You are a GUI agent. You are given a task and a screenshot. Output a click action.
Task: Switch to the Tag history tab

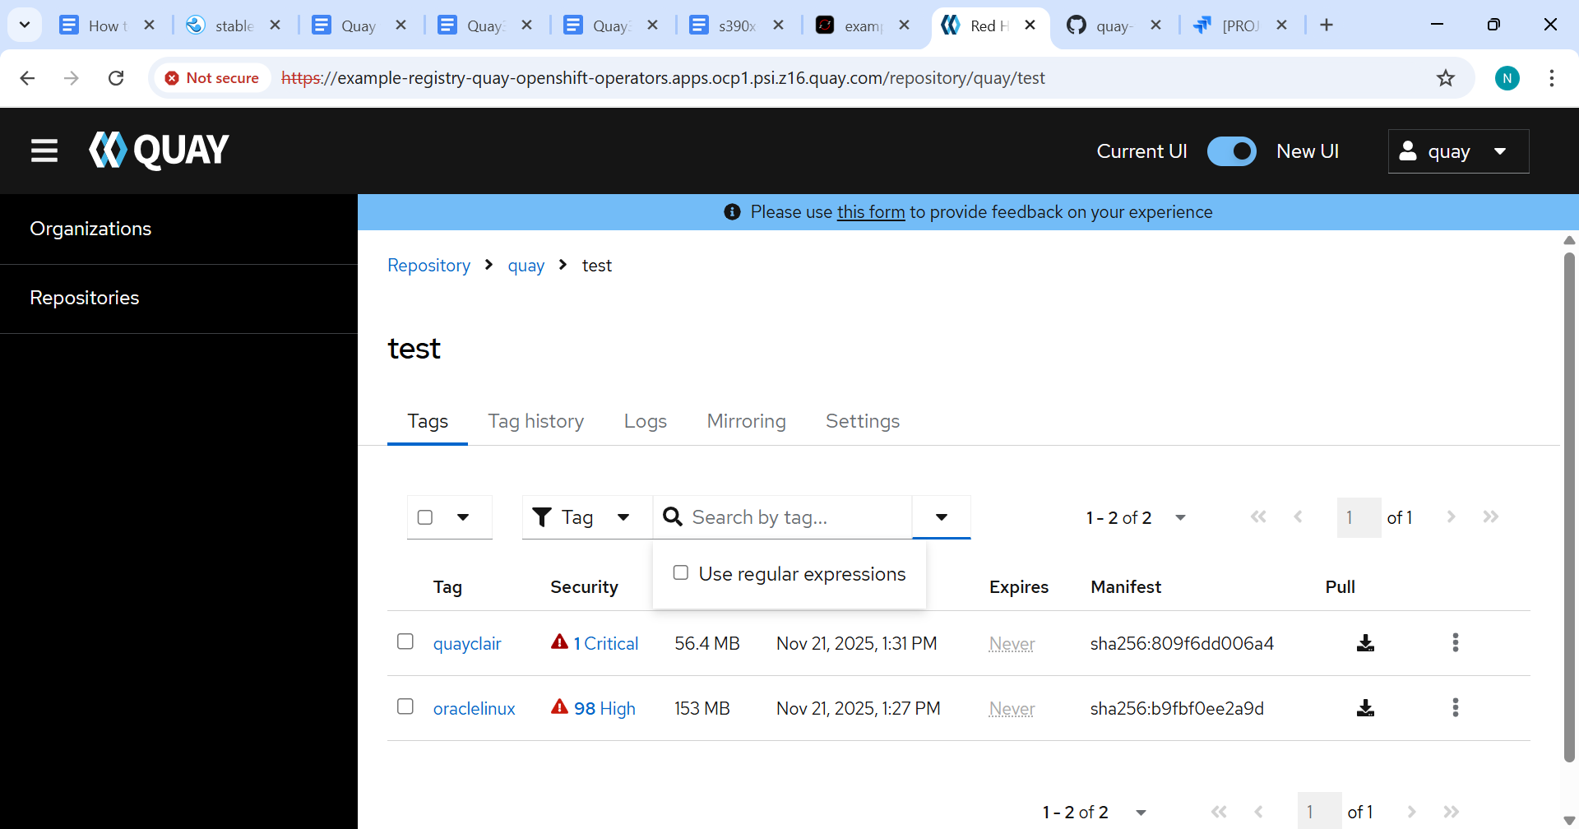tap(536, 421)
